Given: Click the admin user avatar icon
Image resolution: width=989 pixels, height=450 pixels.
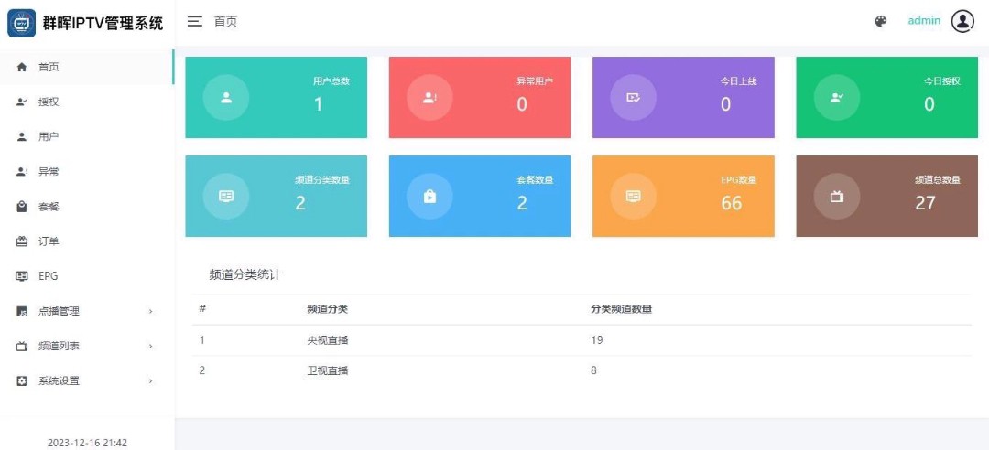Looking at the screenshot, I should tap(962, 21).
